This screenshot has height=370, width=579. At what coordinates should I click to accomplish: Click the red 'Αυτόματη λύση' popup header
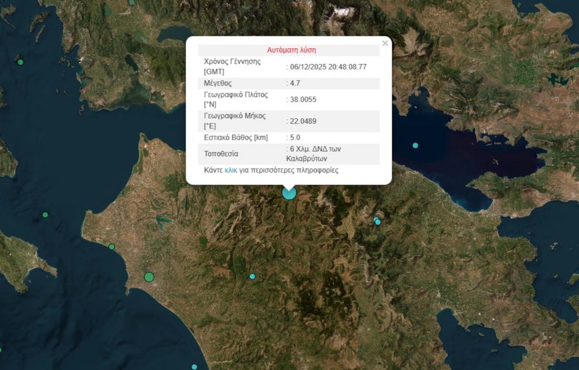pyautogui.click(x=291, y=50)
